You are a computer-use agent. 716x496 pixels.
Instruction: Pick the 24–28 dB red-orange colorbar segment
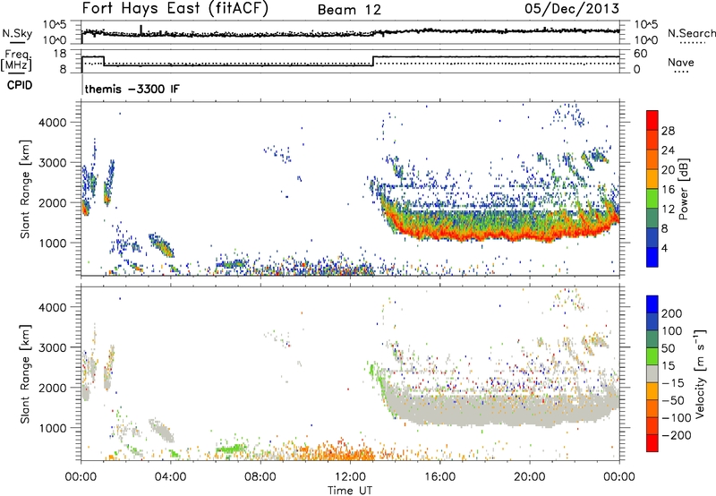pos(652,140)
